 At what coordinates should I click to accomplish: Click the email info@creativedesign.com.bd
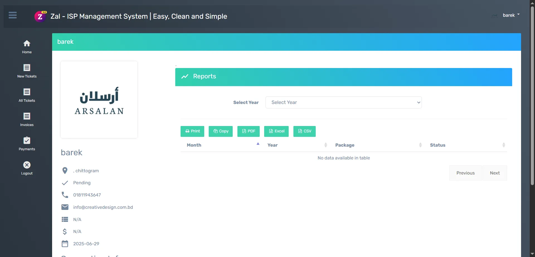103,207
